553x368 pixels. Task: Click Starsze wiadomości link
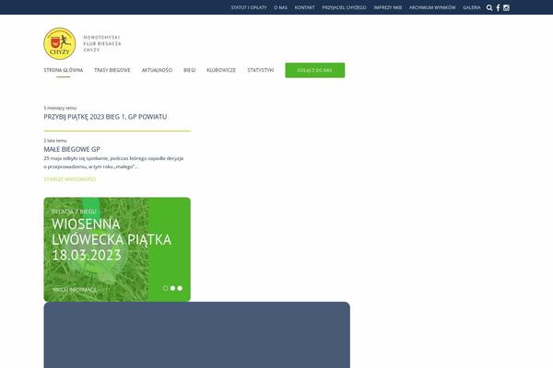[70, 179]
